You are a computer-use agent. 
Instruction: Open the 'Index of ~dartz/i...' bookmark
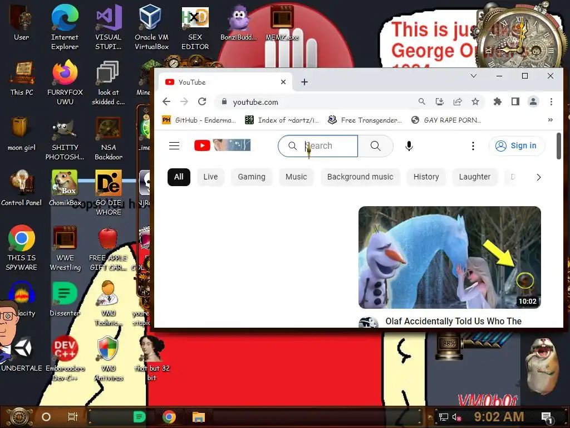click(x=282, y=120)
